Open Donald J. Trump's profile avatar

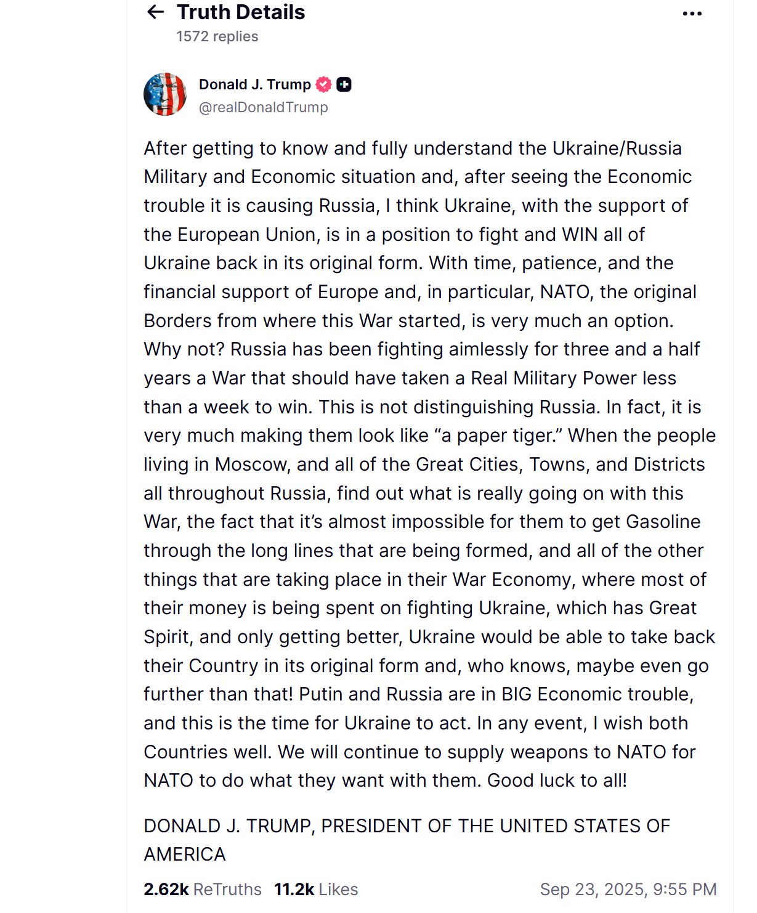coord(165,94)
